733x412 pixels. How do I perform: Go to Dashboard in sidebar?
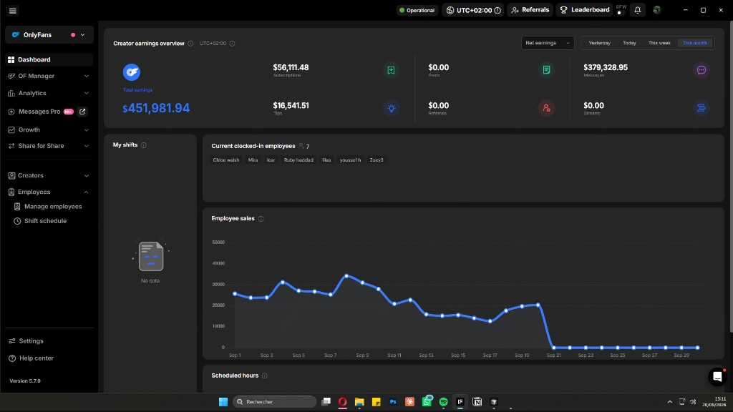[x=49, y=60]
